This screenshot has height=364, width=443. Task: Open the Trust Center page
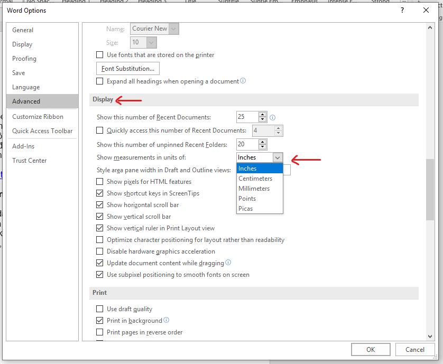pyautogui.click(x=30, y=160)
